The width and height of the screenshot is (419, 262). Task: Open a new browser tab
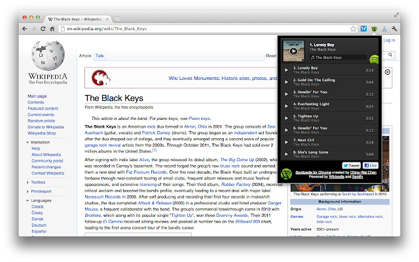[x=117, y=19]
